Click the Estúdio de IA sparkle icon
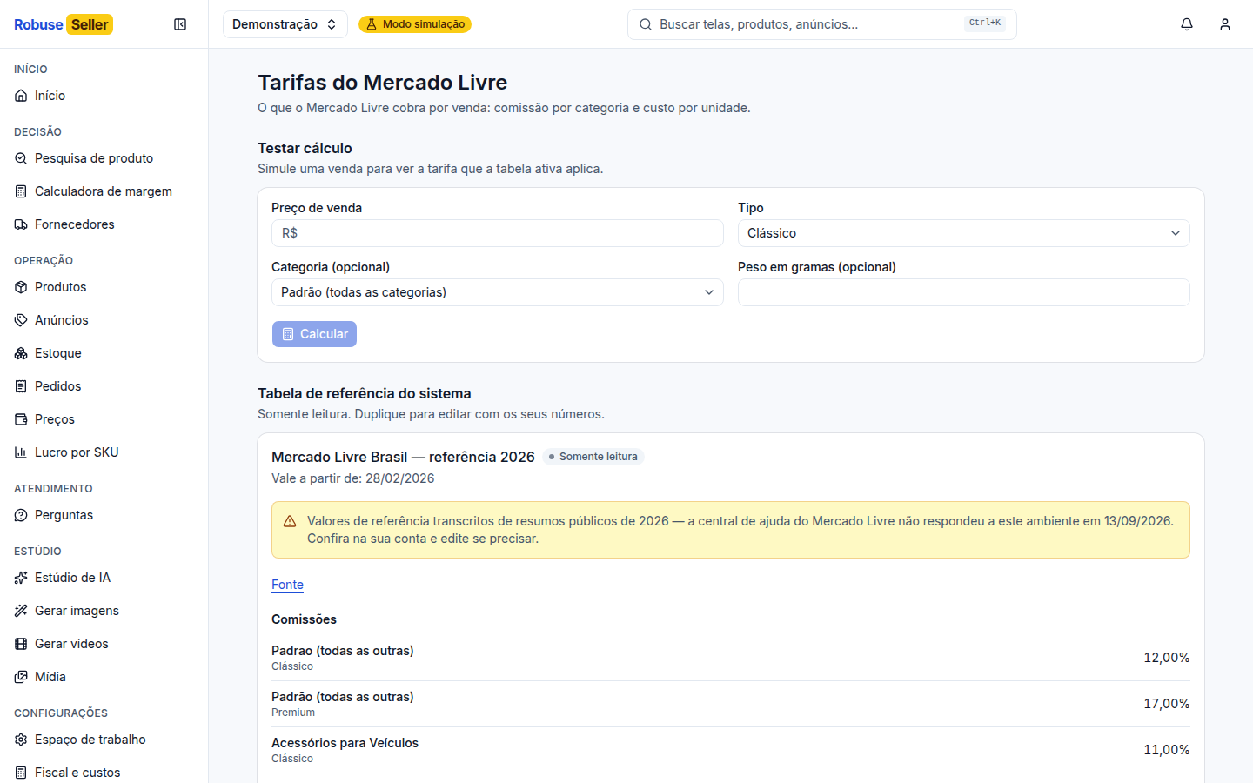 pos(21,578)
